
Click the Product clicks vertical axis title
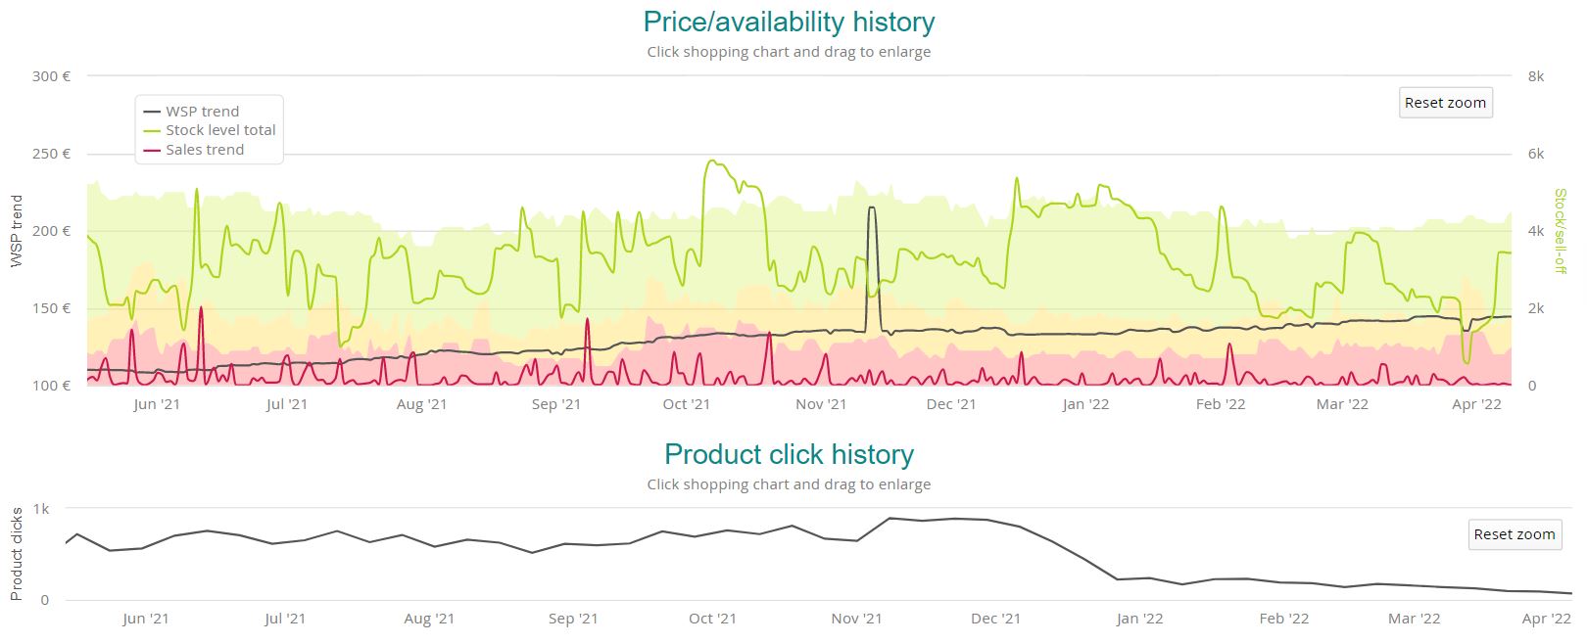click(x=17, y=554)
